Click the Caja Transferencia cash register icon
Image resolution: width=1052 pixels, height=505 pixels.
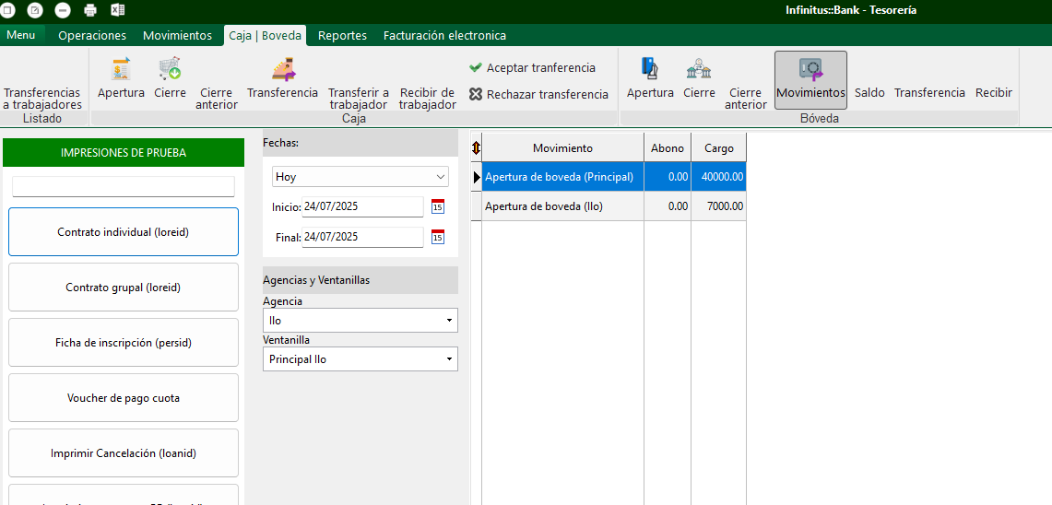[x=282, y=70]
